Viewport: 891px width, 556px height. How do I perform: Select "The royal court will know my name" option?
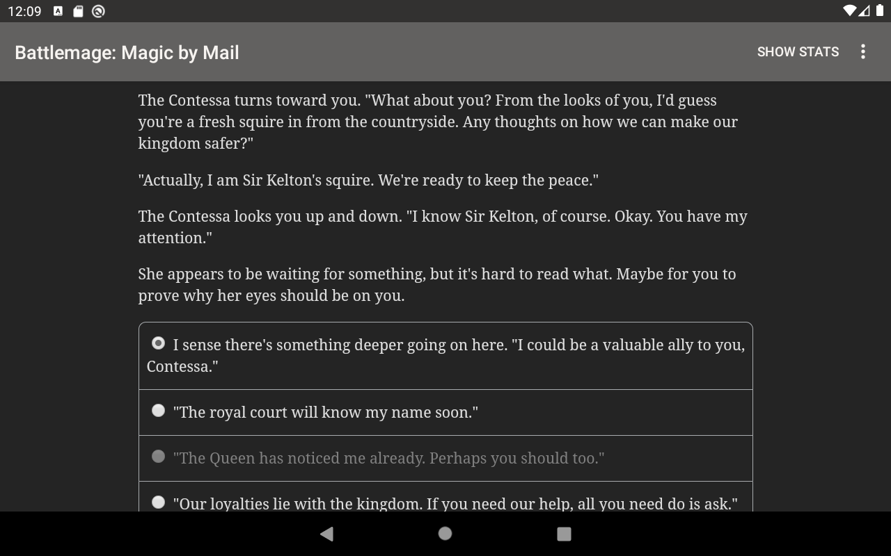(x=445, y=412)
